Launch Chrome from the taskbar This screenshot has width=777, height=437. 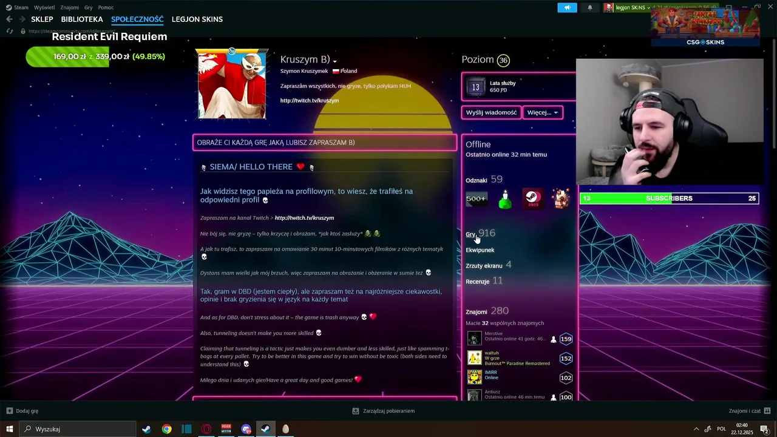(x=166, y=429)
